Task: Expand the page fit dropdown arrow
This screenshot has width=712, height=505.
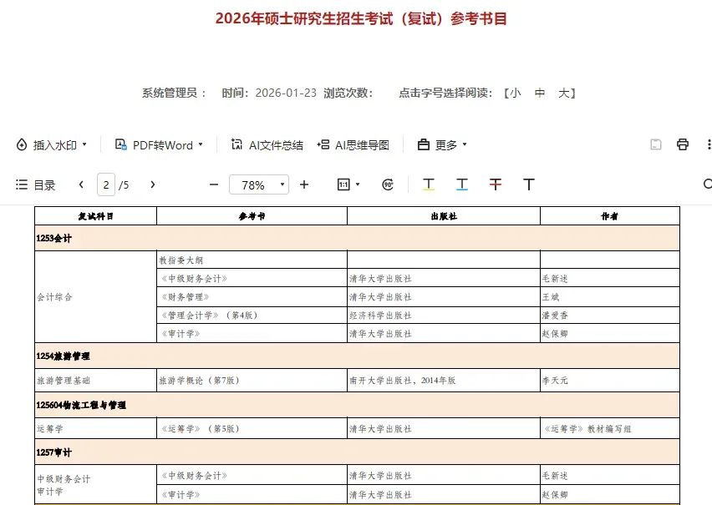Action: (x=358, y=184)
